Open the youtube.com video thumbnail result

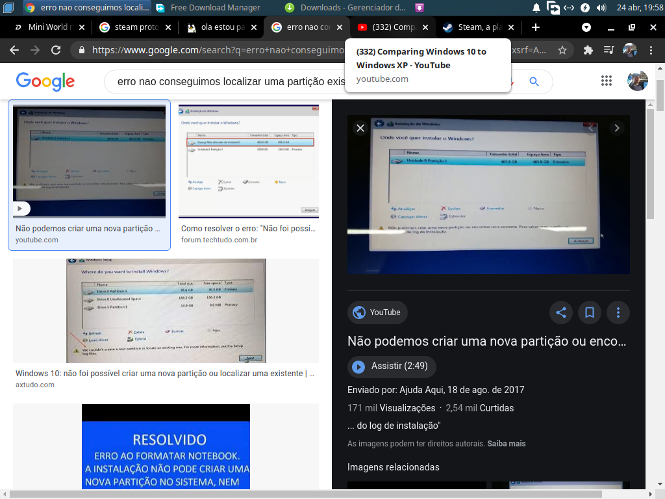point(90,161)
